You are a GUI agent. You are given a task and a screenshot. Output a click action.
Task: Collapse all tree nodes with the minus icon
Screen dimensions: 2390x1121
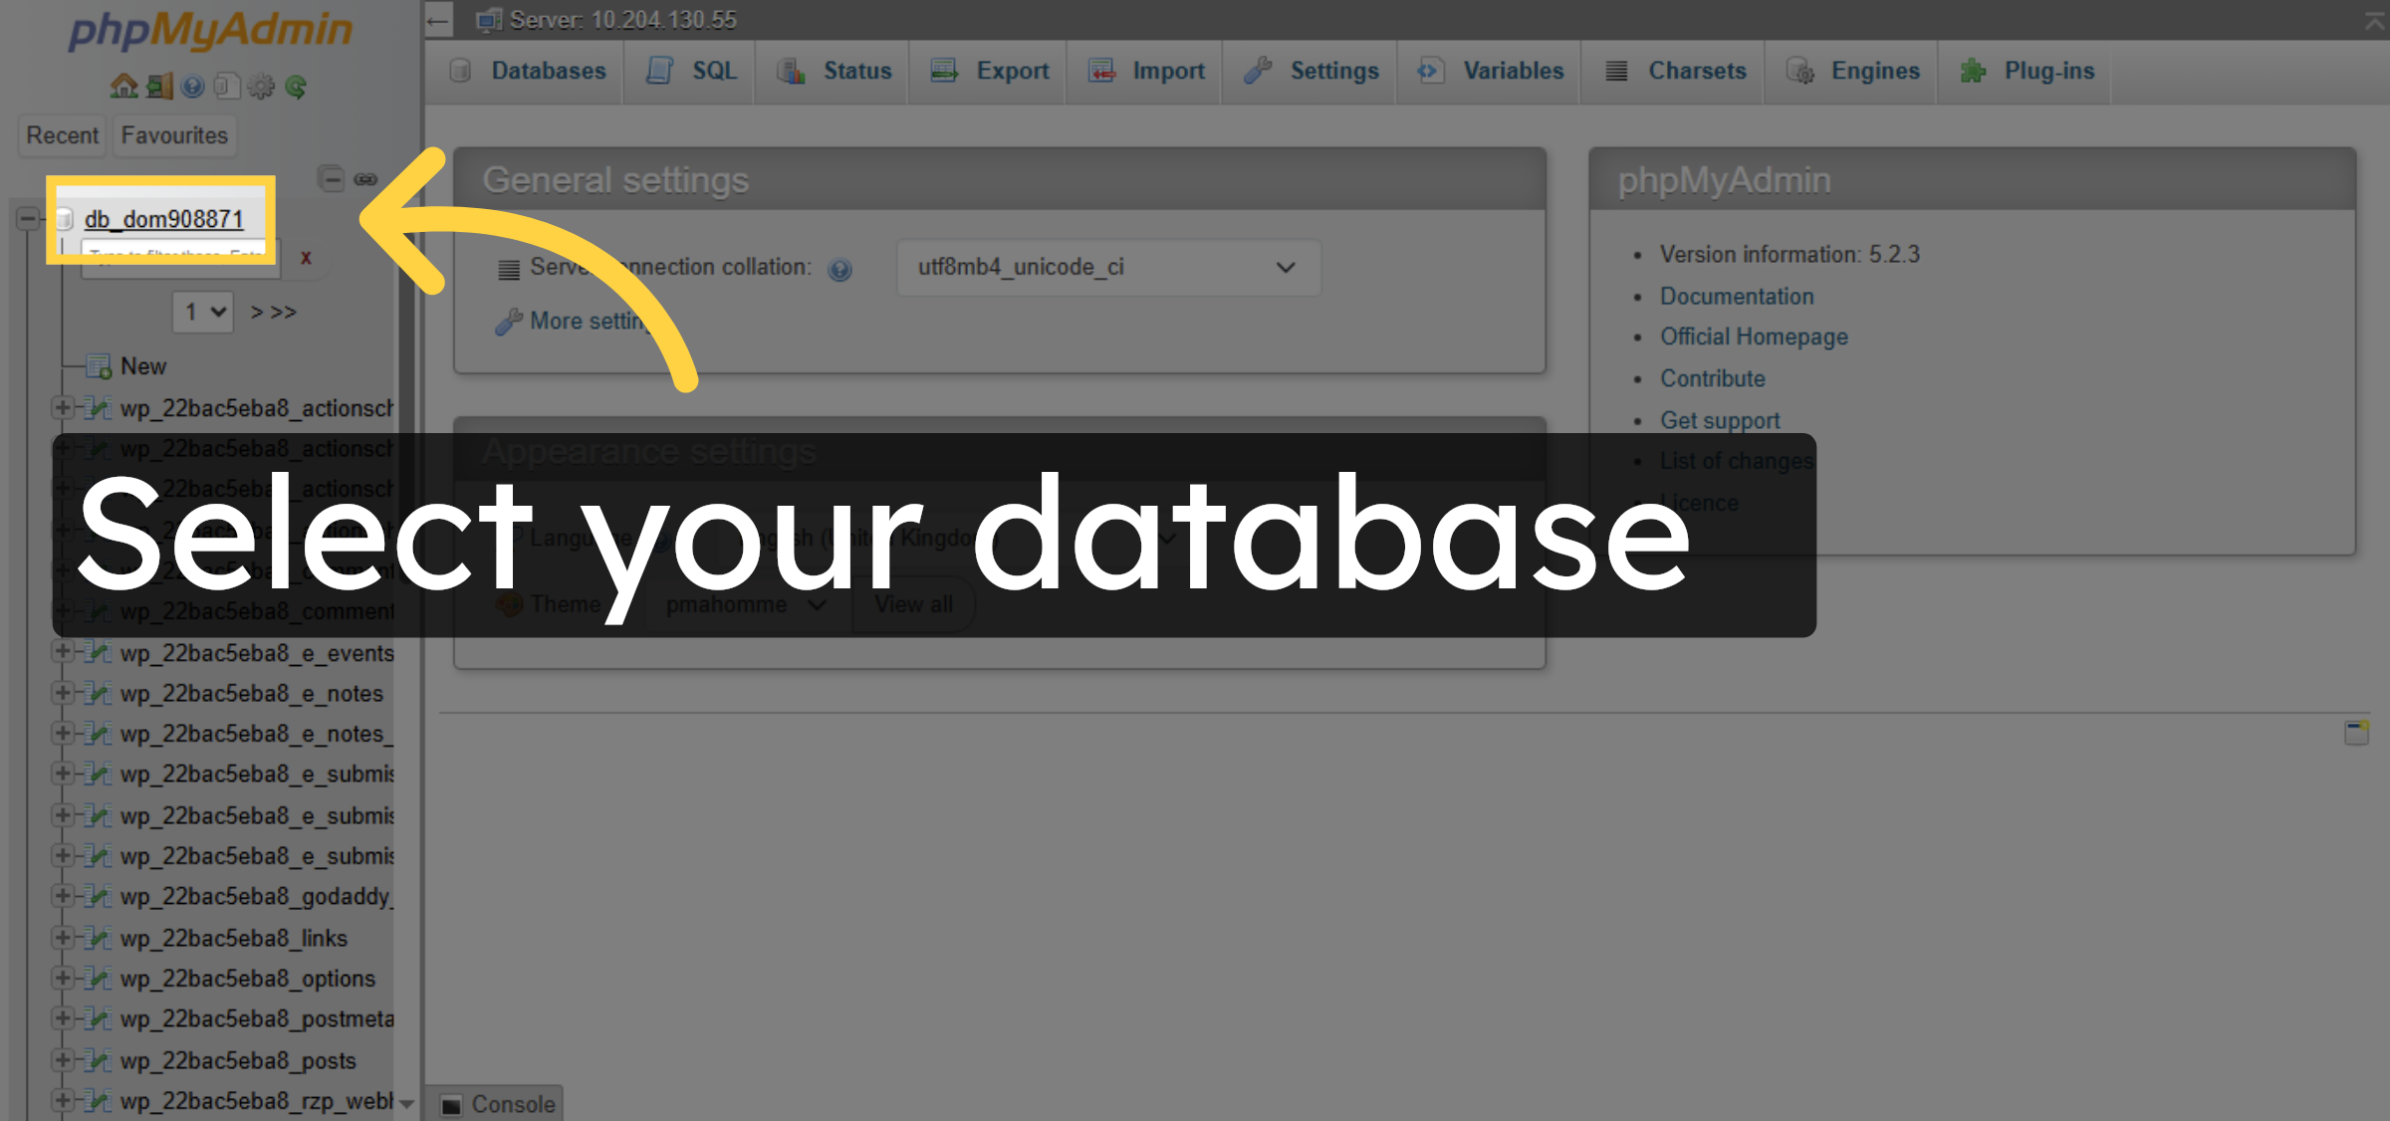tap(333, 179)
